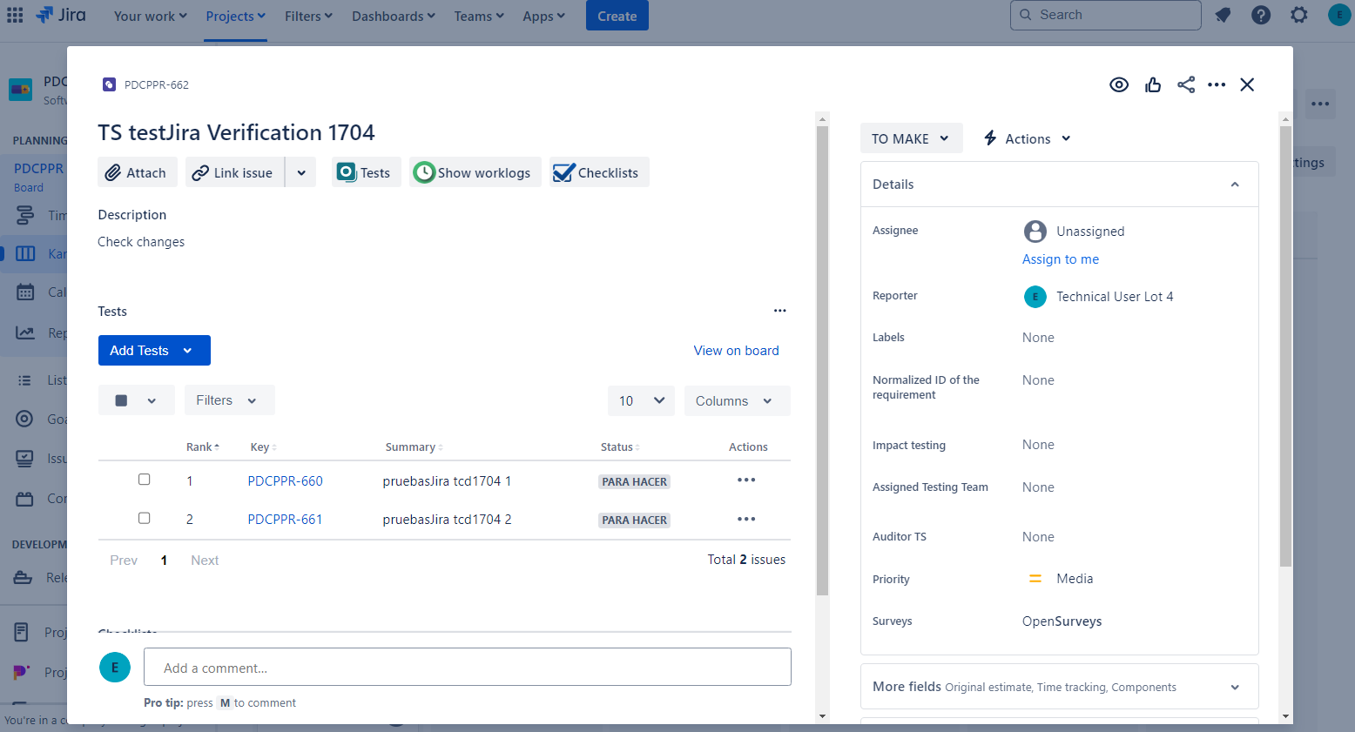Open the Tests panel three-dot menu
The height and width of the screenshot is (732, 1355).
pyautogui.click(x=779, y=311)
